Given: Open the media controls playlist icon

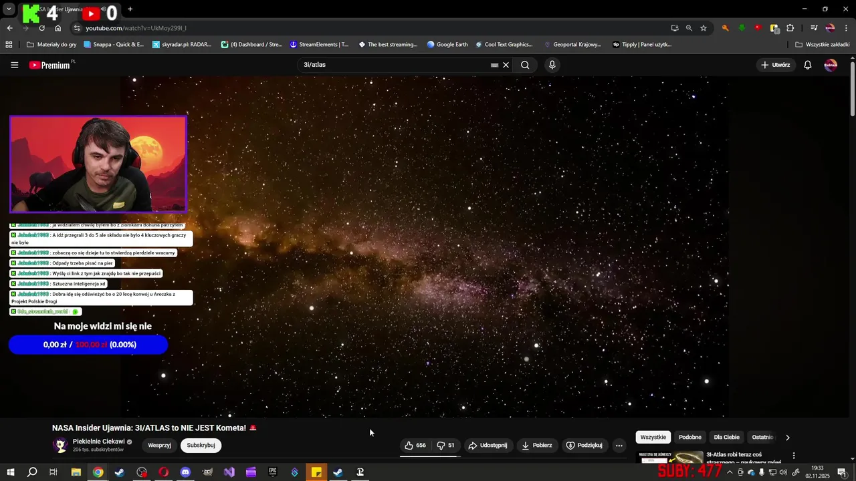Looking at the screenshot, I should (x=814, y=28).
